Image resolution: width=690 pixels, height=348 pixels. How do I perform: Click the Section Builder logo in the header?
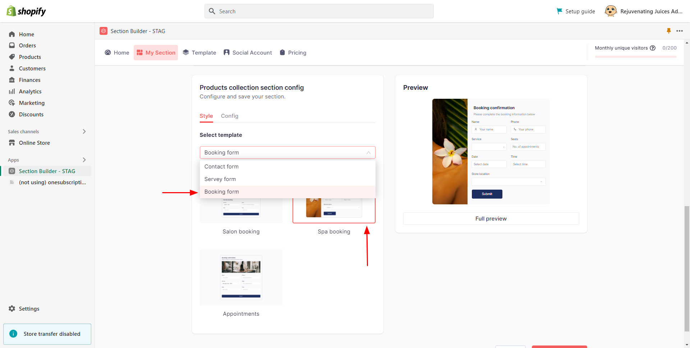[103, 31]
